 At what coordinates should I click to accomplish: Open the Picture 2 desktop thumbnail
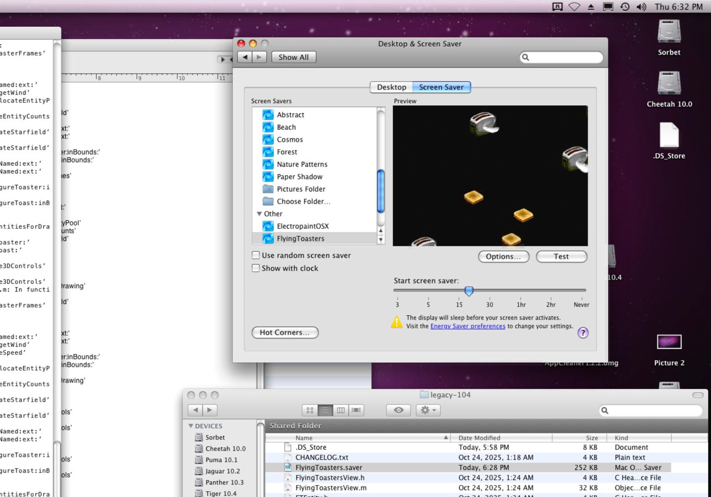(x=669, y=342)
